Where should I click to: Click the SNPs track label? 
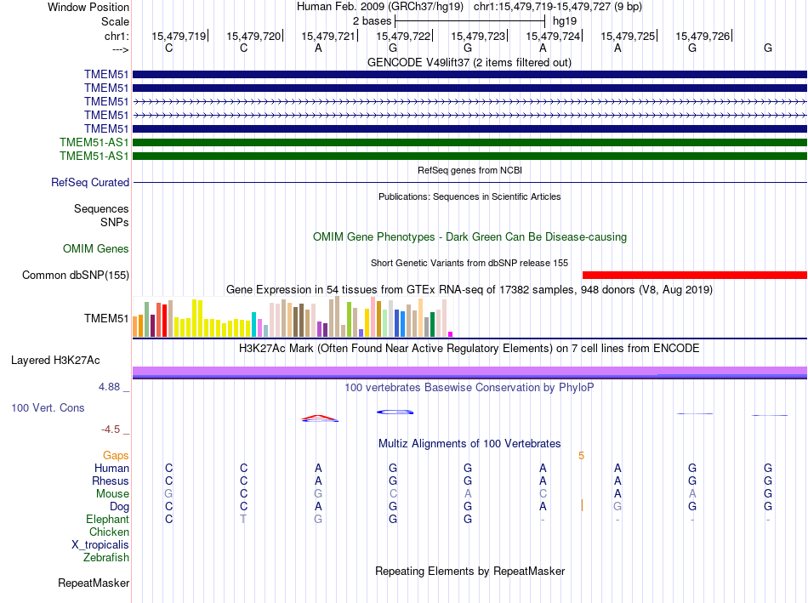point(115,222)
